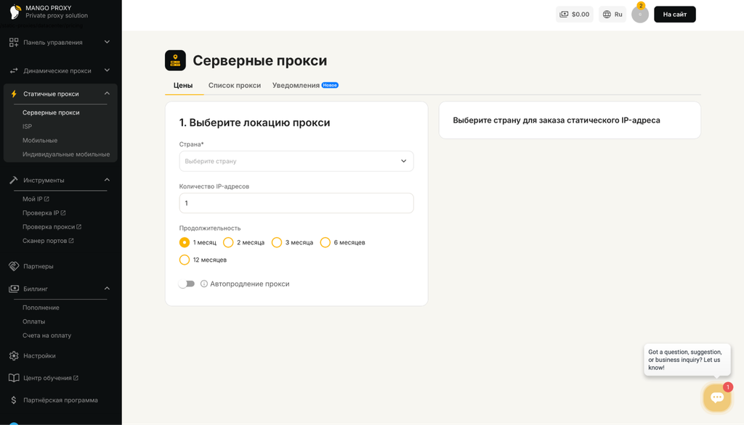Click the user avatar with notification badge
Viewport: 744px width, 425px height.
[639, 15]
